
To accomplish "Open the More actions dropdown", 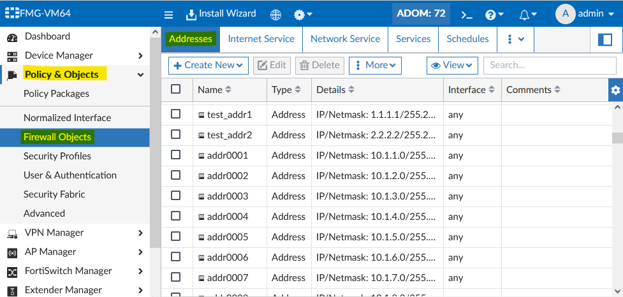I will (x=375, y=66).
